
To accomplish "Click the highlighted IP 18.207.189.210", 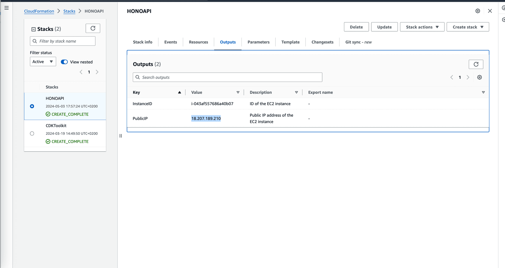I will tap(206, 118).
